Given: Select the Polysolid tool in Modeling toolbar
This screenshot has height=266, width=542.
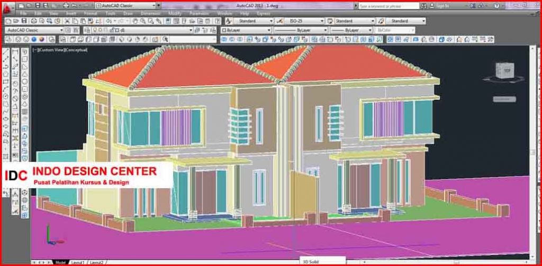Looking at the screenshot, I should pos(25,52).
